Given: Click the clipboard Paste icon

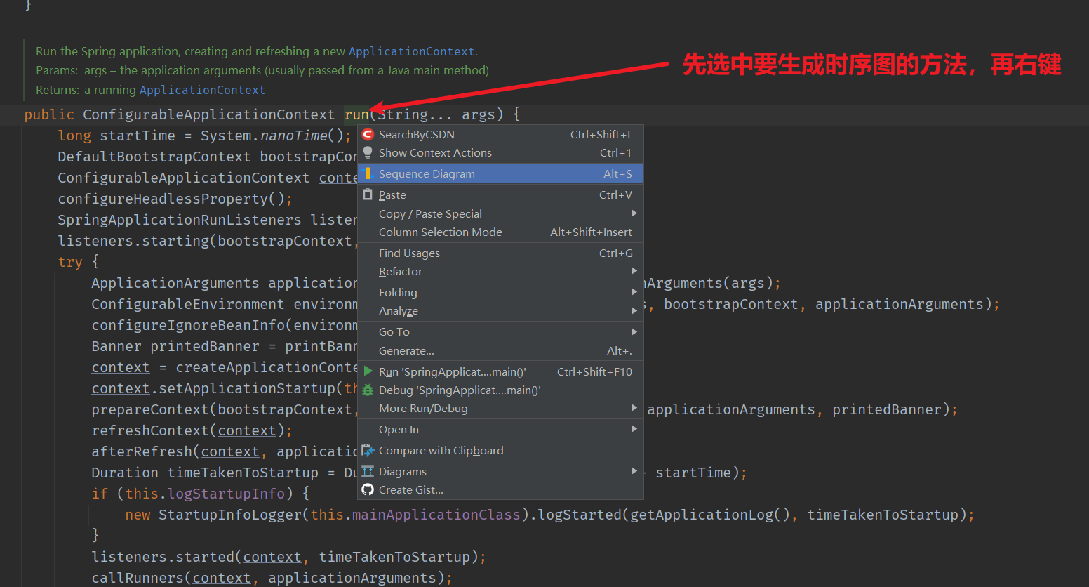Looking at the screenshot, I should (x=368, y=194).
